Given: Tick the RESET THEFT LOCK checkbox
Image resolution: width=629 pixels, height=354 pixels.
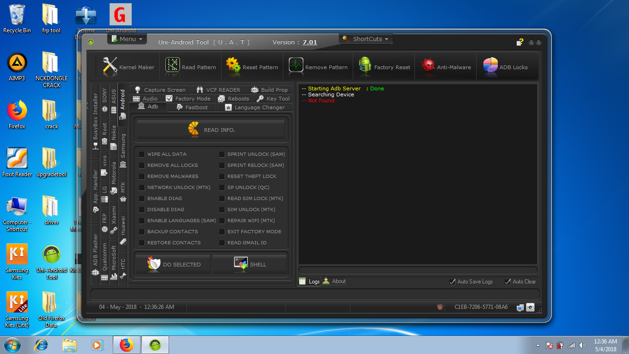Looking at the screenshot, I should pos(222,177).
